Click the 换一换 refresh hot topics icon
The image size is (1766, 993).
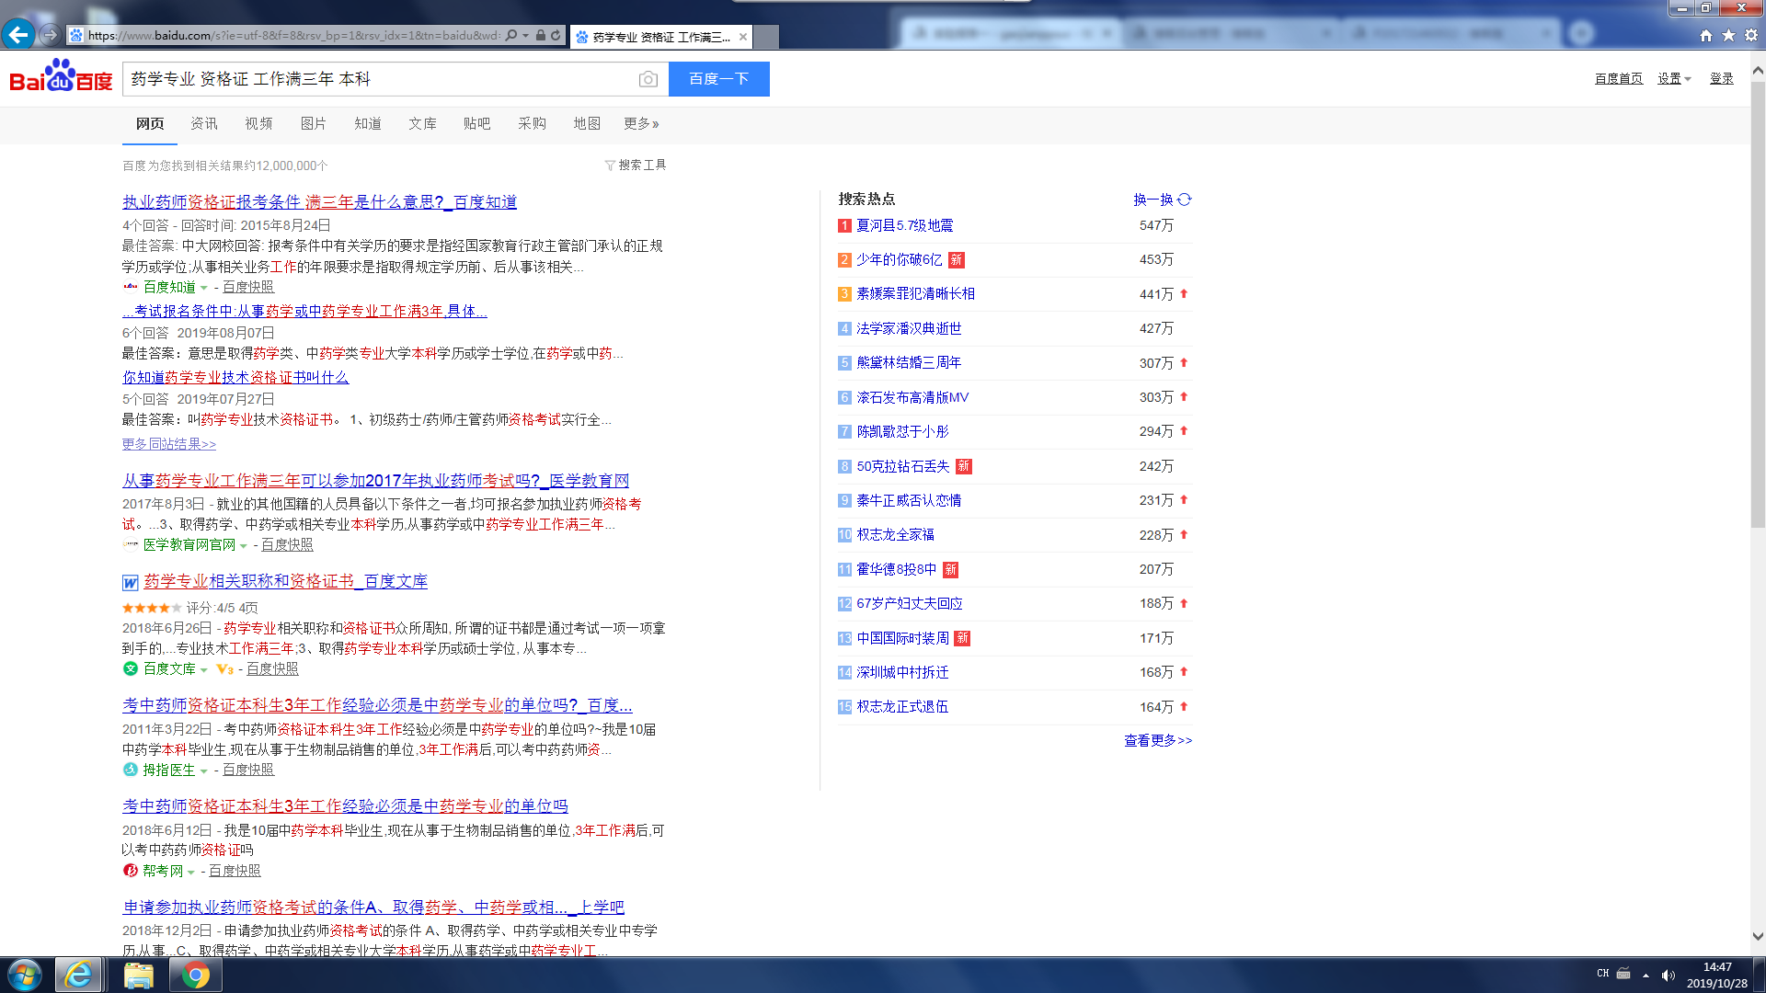tap(1185, 200)
